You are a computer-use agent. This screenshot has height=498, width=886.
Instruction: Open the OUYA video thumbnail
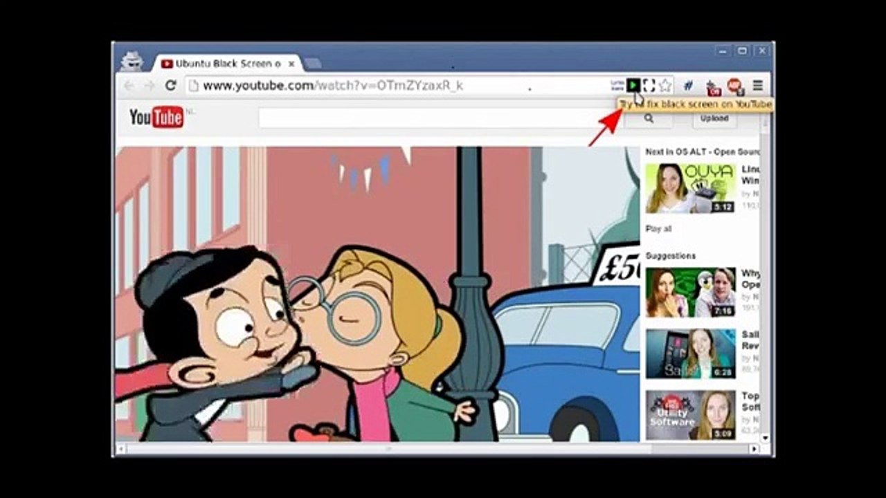[x=690, y=188]
